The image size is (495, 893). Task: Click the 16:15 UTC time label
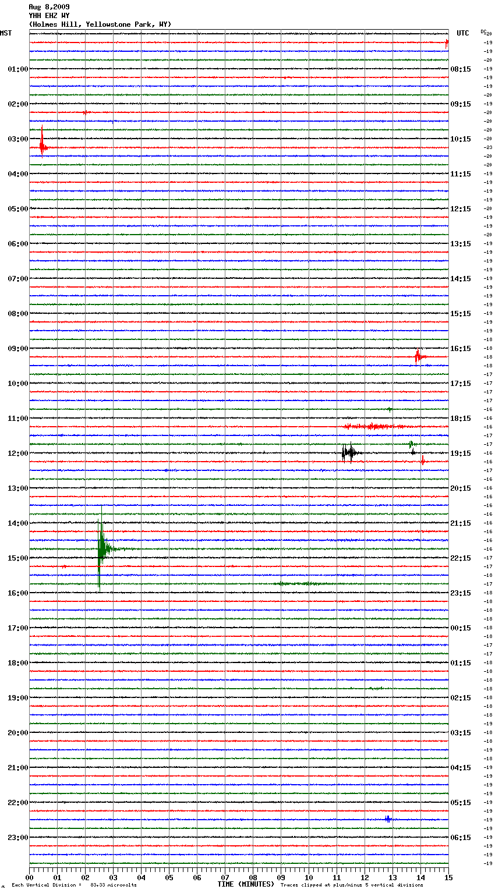(x=461, y=349)
